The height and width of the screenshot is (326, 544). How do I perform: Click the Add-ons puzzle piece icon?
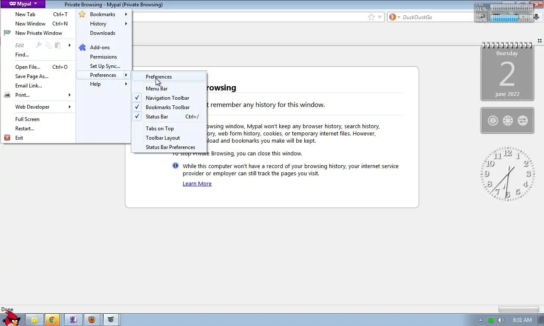coord(82,48)
